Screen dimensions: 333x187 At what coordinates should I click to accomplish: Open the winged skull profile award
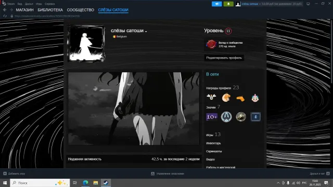211,97
